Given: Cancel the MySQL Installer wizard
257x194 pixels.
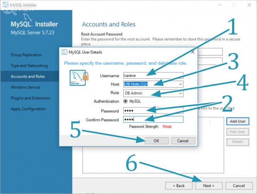Looking at the screenshot, I should [239, 186].
